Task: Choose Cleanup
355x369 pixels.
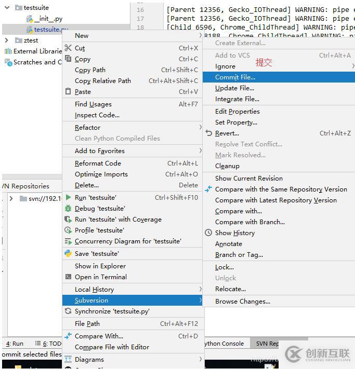Action: tap(279, 166)
